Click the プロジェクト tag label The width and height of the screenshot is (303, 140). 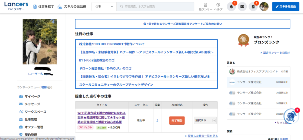(85, 127)
